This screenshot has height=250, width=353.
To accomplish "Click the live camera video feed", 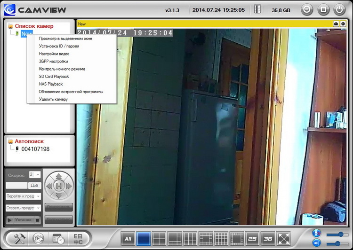I will (212, 127).
